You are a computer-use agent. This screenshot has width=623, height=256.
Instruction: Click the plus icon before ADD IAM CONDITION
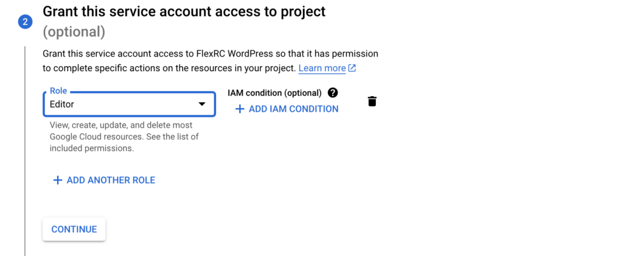(240, 109)
